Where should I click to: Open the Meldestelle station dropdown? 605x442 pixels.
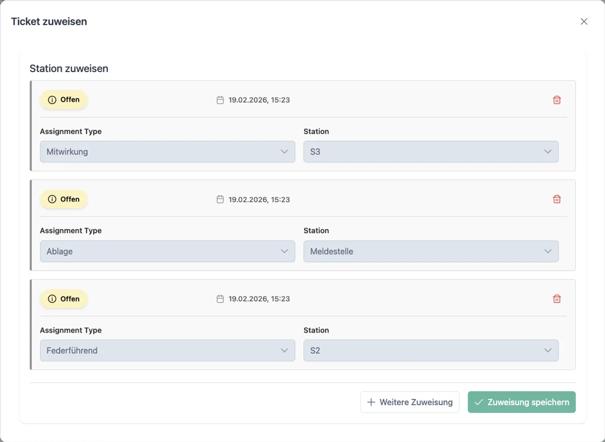(431, 251)
